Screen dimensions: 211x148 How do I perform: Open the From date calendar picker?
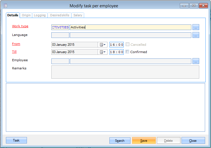[102, 45]
